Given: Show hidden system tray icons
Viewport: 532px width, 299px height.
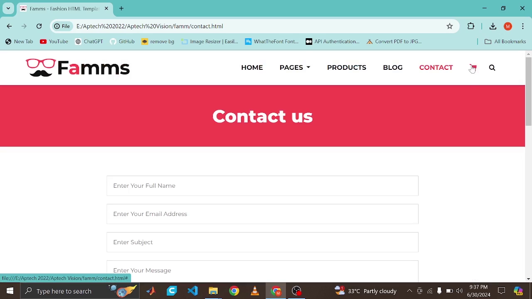Looking at the screenshot, I should pos(409,291).
